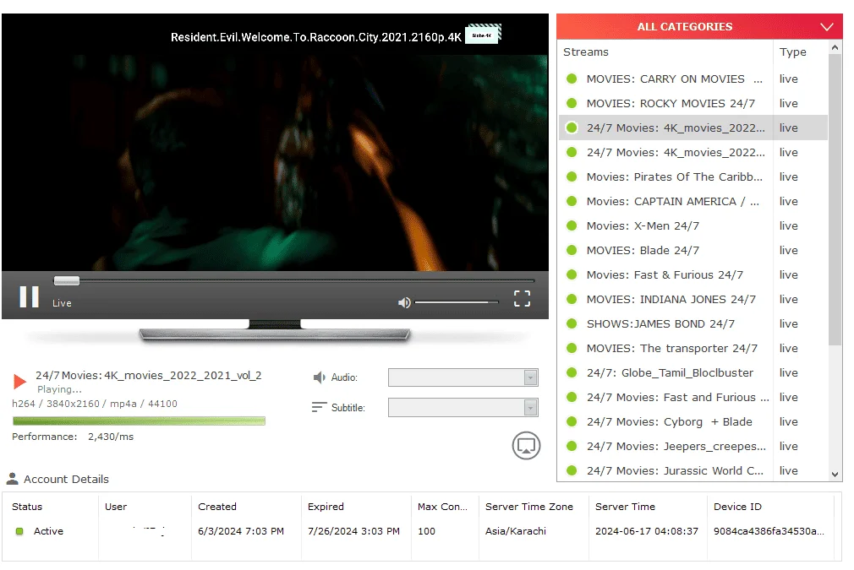Screen dimensions: 854x570
Task: Click 'live' type of INDIANA JONES row
Action: (788, 299)
